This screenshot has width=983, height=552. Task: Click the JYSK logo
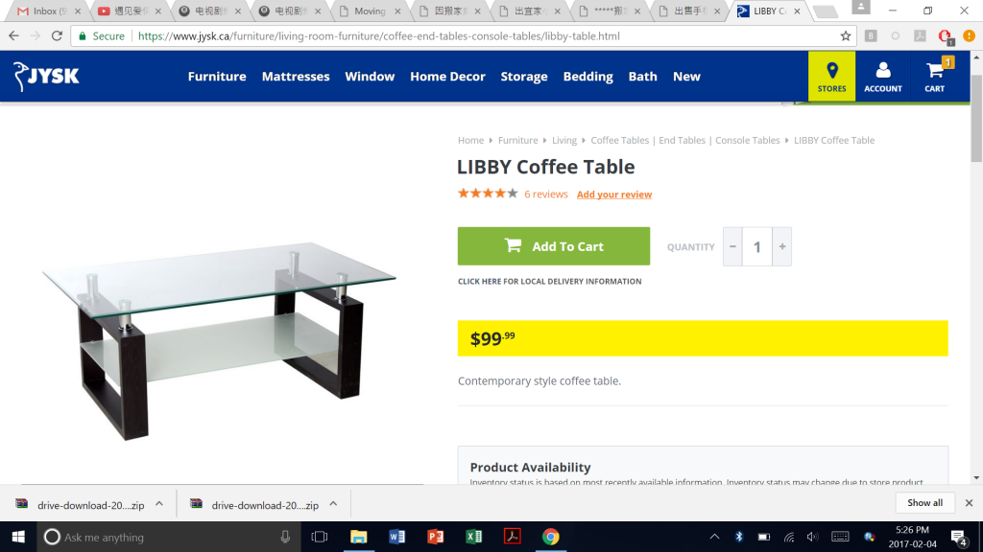[x=46, y=77]
